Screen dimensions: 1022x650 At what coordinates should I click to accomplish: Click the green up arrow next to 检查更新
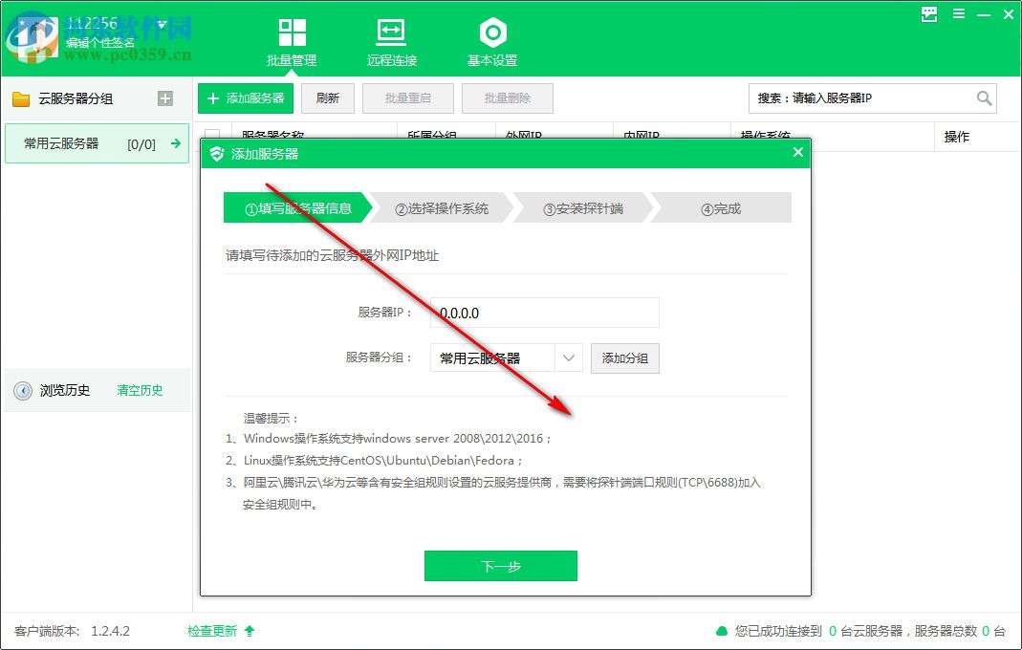click(x=249, y=631)
